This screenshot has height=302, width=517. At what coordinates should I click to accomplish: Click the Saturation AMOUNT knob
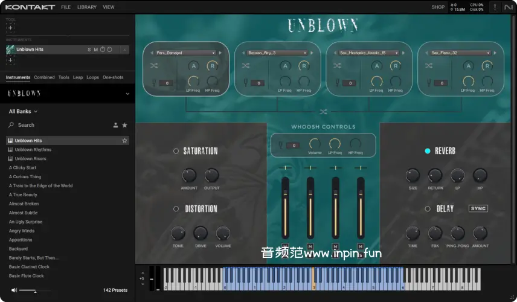(x=189, y=175)
